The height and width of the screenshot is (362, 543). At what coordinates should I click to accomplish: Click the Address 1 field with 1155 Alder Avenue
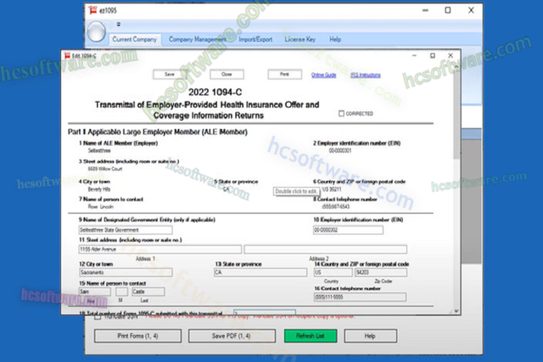pyautogui.click(x=160, y=249)
